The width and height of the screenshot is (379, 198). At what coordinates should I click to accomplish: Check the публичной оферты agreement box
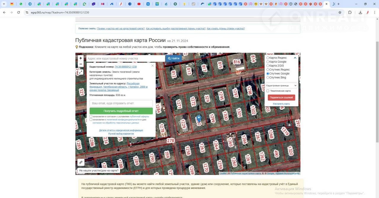(x=91, y=116)
